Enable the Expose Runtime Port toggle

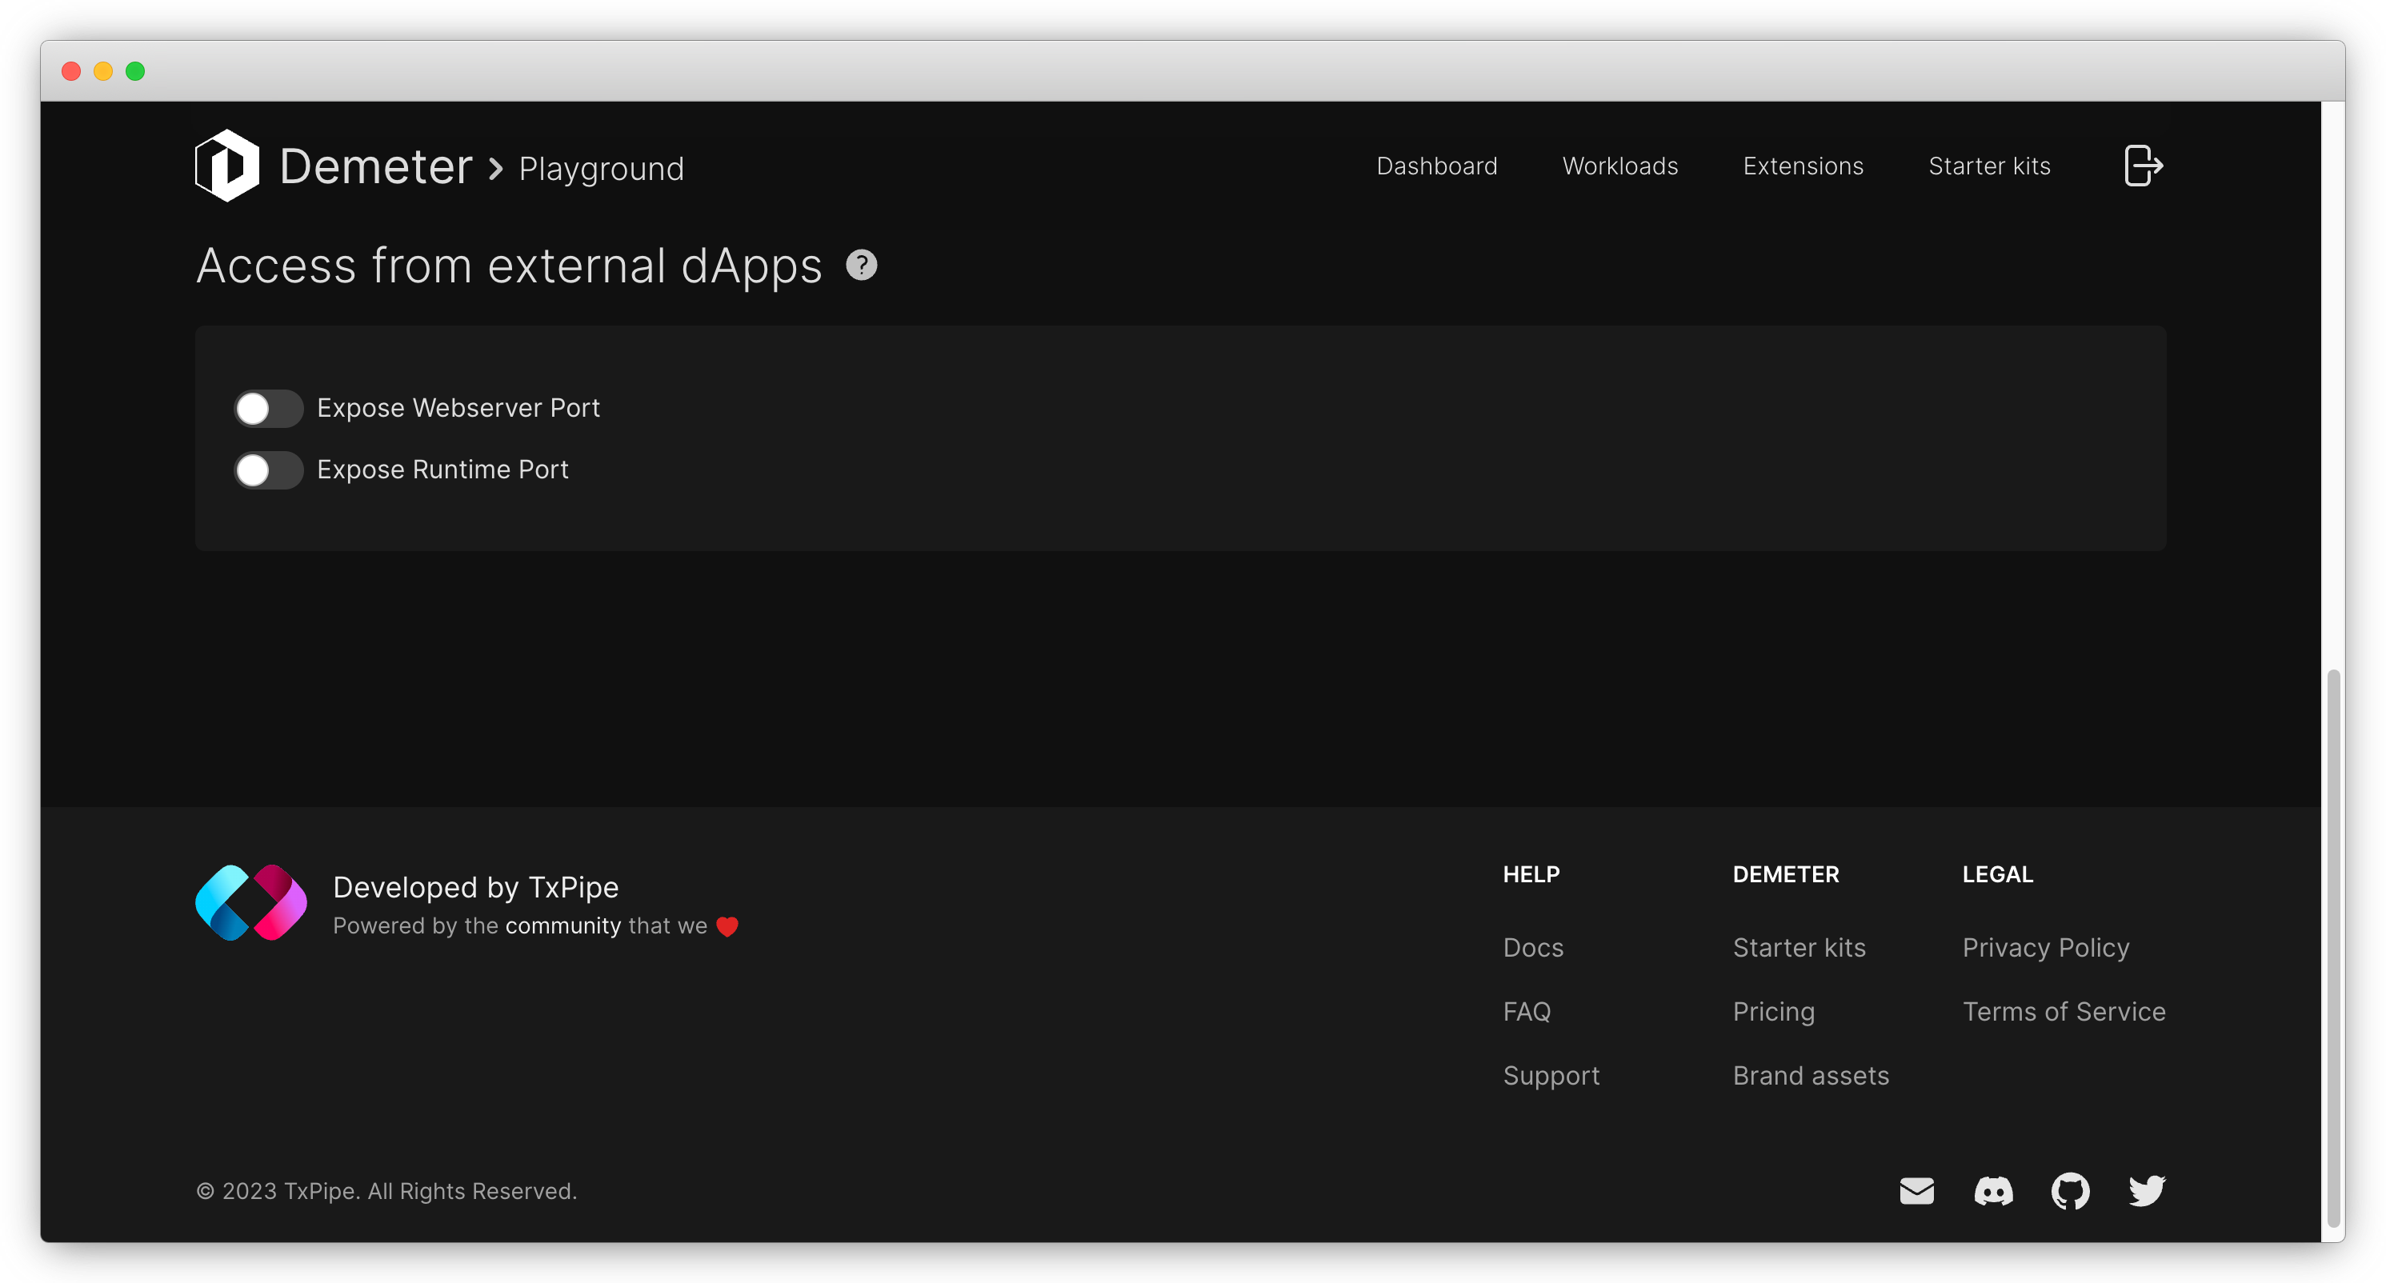click(269, 470)
